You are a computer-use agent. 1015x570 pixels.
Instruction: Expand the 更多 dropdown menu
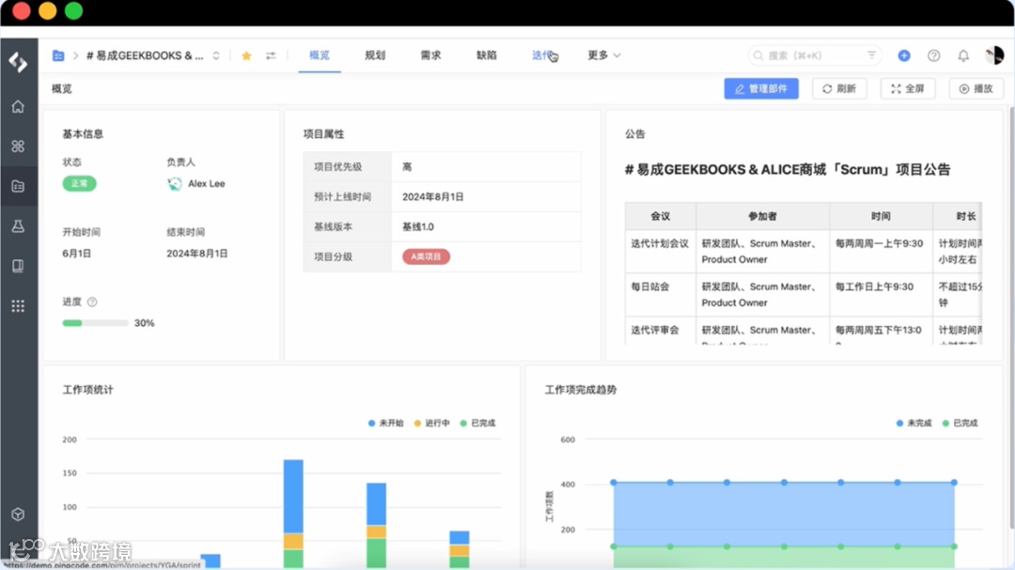602,55
